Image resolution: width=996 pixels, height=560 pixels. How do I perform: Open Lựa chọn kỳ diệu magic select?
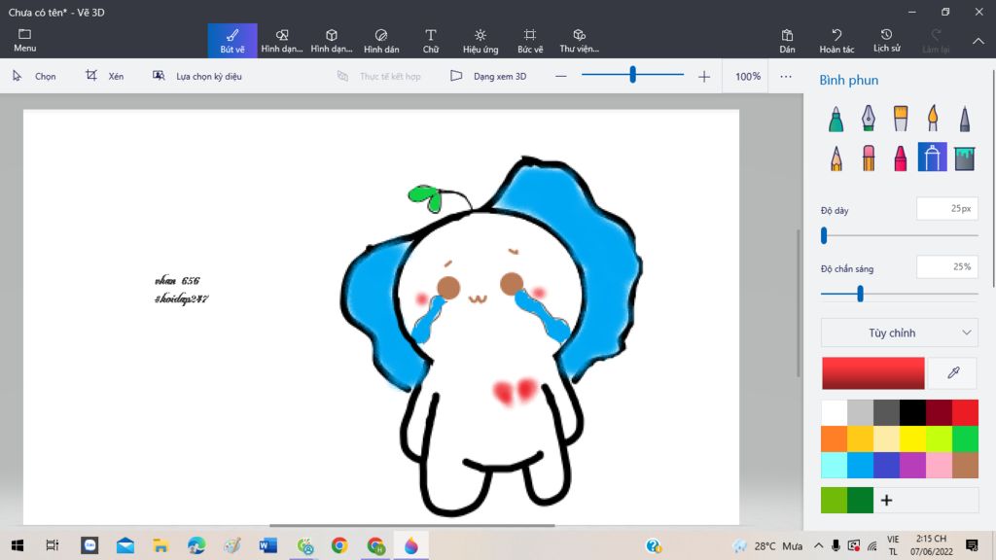click(196, 76)
